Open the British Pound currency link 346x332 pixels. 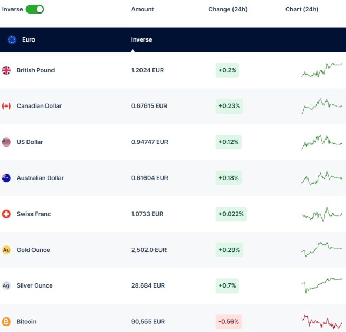36,70
